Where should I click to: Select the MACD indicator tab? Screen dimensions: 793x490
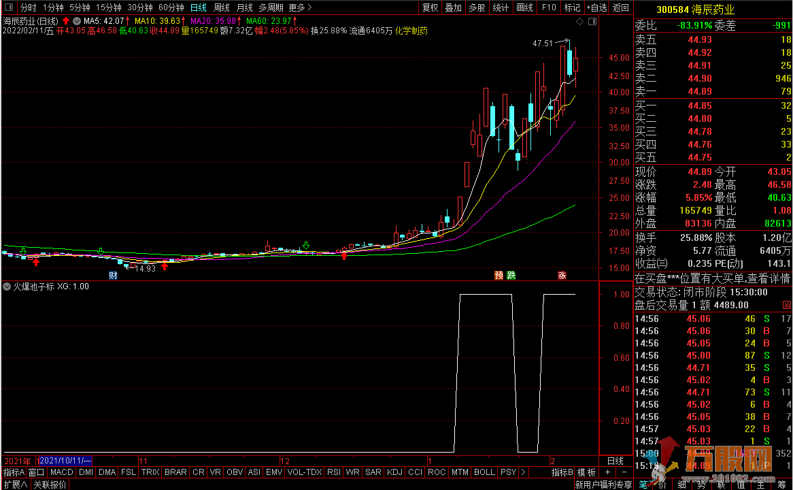coord(61,472)
